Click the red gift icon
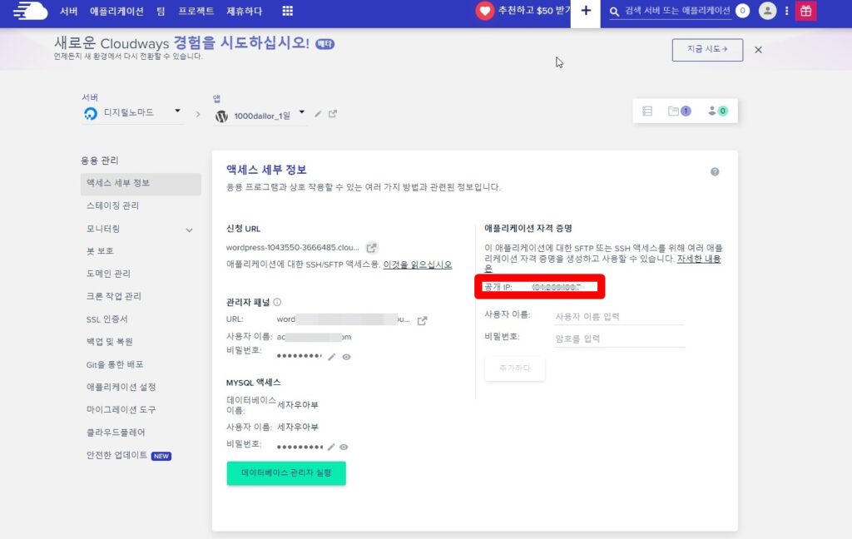Image resolution: width=852 pixels, height=539 pixels. [x=805, y=11]
